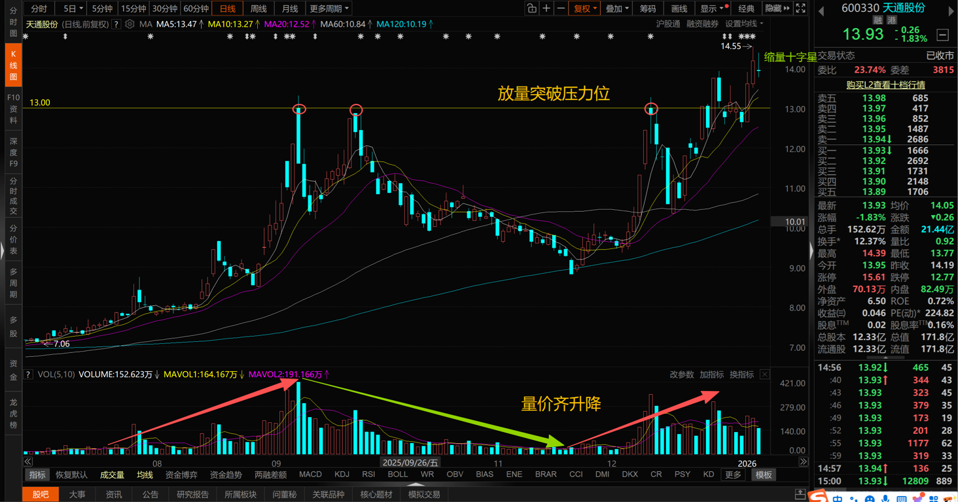Open 更多 indicators list

point(733,475)
